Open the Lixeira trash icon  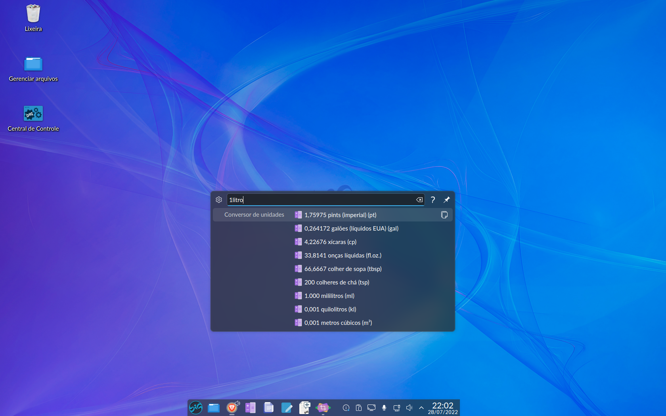point(33,18)
